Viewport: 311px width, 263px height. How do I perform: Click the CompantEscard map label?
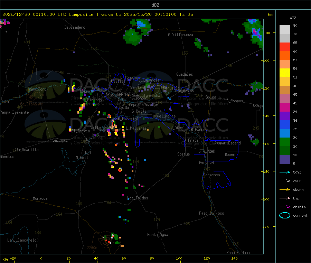tap(227, 143)
